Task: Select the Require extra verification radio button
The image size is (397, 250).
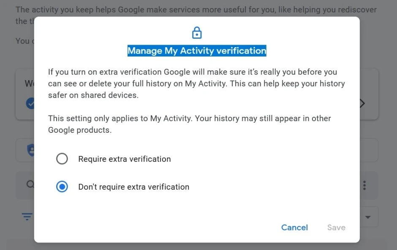Action: (x=62, y=159)
